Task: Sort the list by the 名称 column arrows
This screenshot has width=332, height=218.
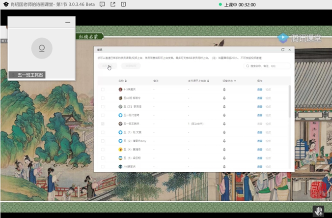Action: pyautogui.click(x=126, y=81)
